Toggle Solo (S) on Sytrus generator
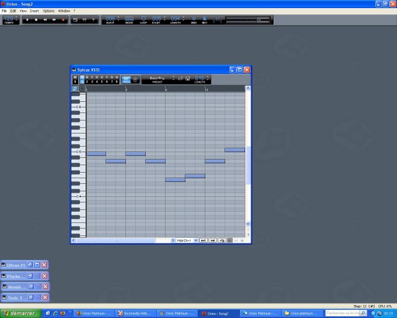Image resolution: width=397 pixels, height=318 pixels. coord(75,81)
